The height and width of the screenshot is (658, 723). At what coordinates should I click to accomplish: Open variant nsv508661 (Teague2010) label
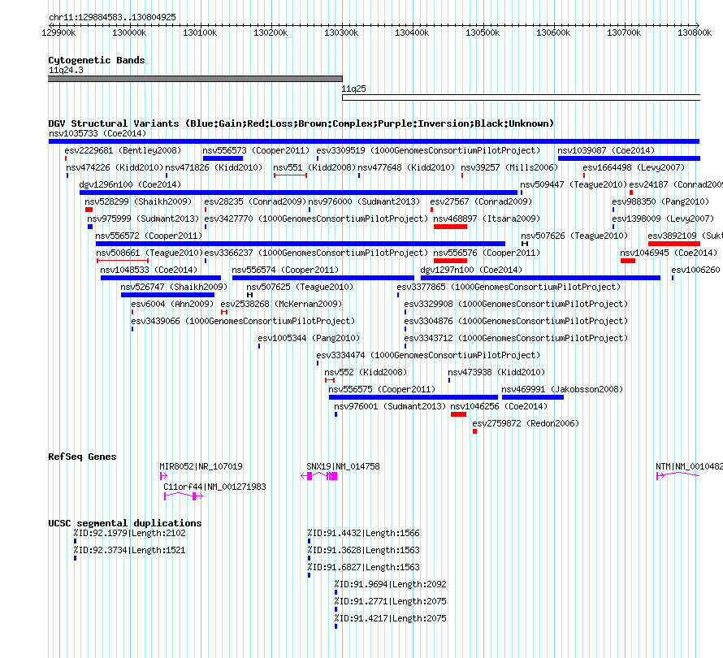(x=149, y=253)
